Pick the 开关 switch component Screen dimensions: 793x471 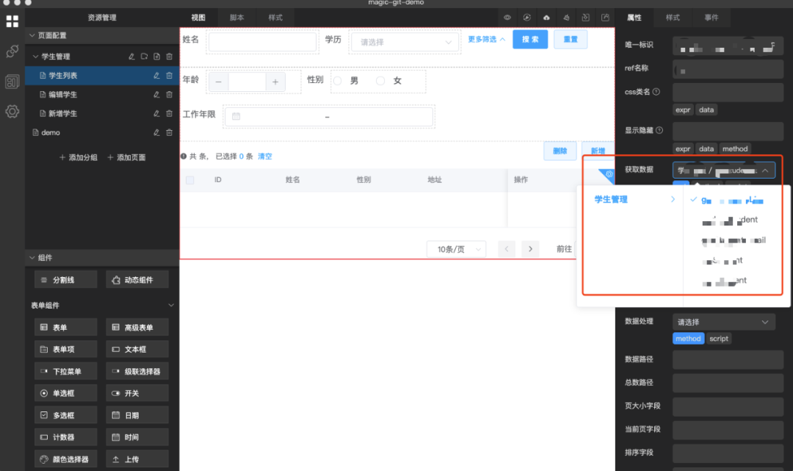(137, 393)
